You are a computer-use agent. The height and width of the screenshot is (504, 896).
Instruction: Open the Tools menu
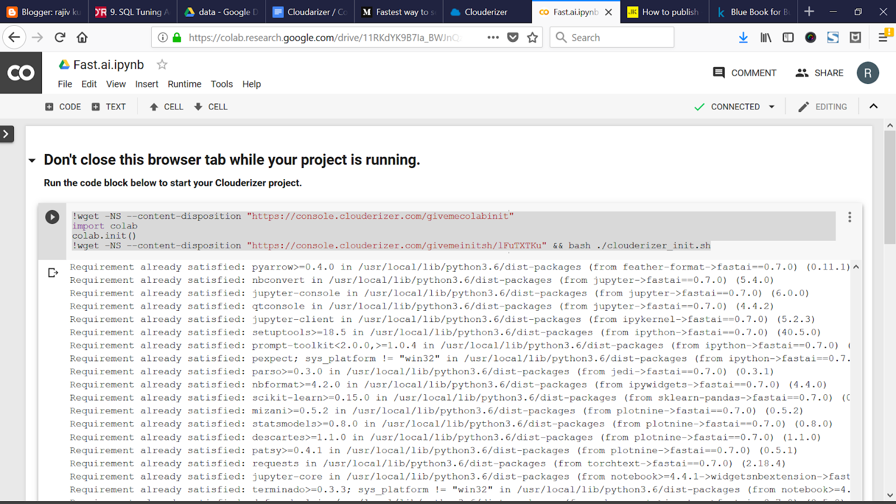(x=222, y=84)
